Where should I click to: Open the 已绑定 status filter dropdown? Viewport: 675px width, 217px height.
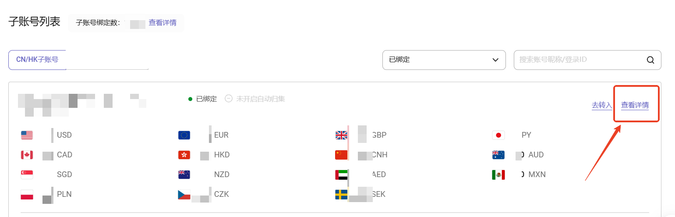(x=444, y=60)
